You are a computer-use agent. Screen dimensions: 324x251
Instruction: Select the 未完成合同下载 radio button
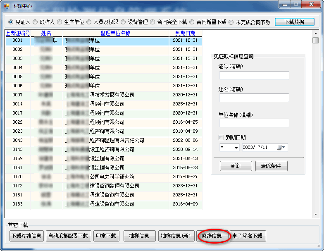(x=231, y=22)
